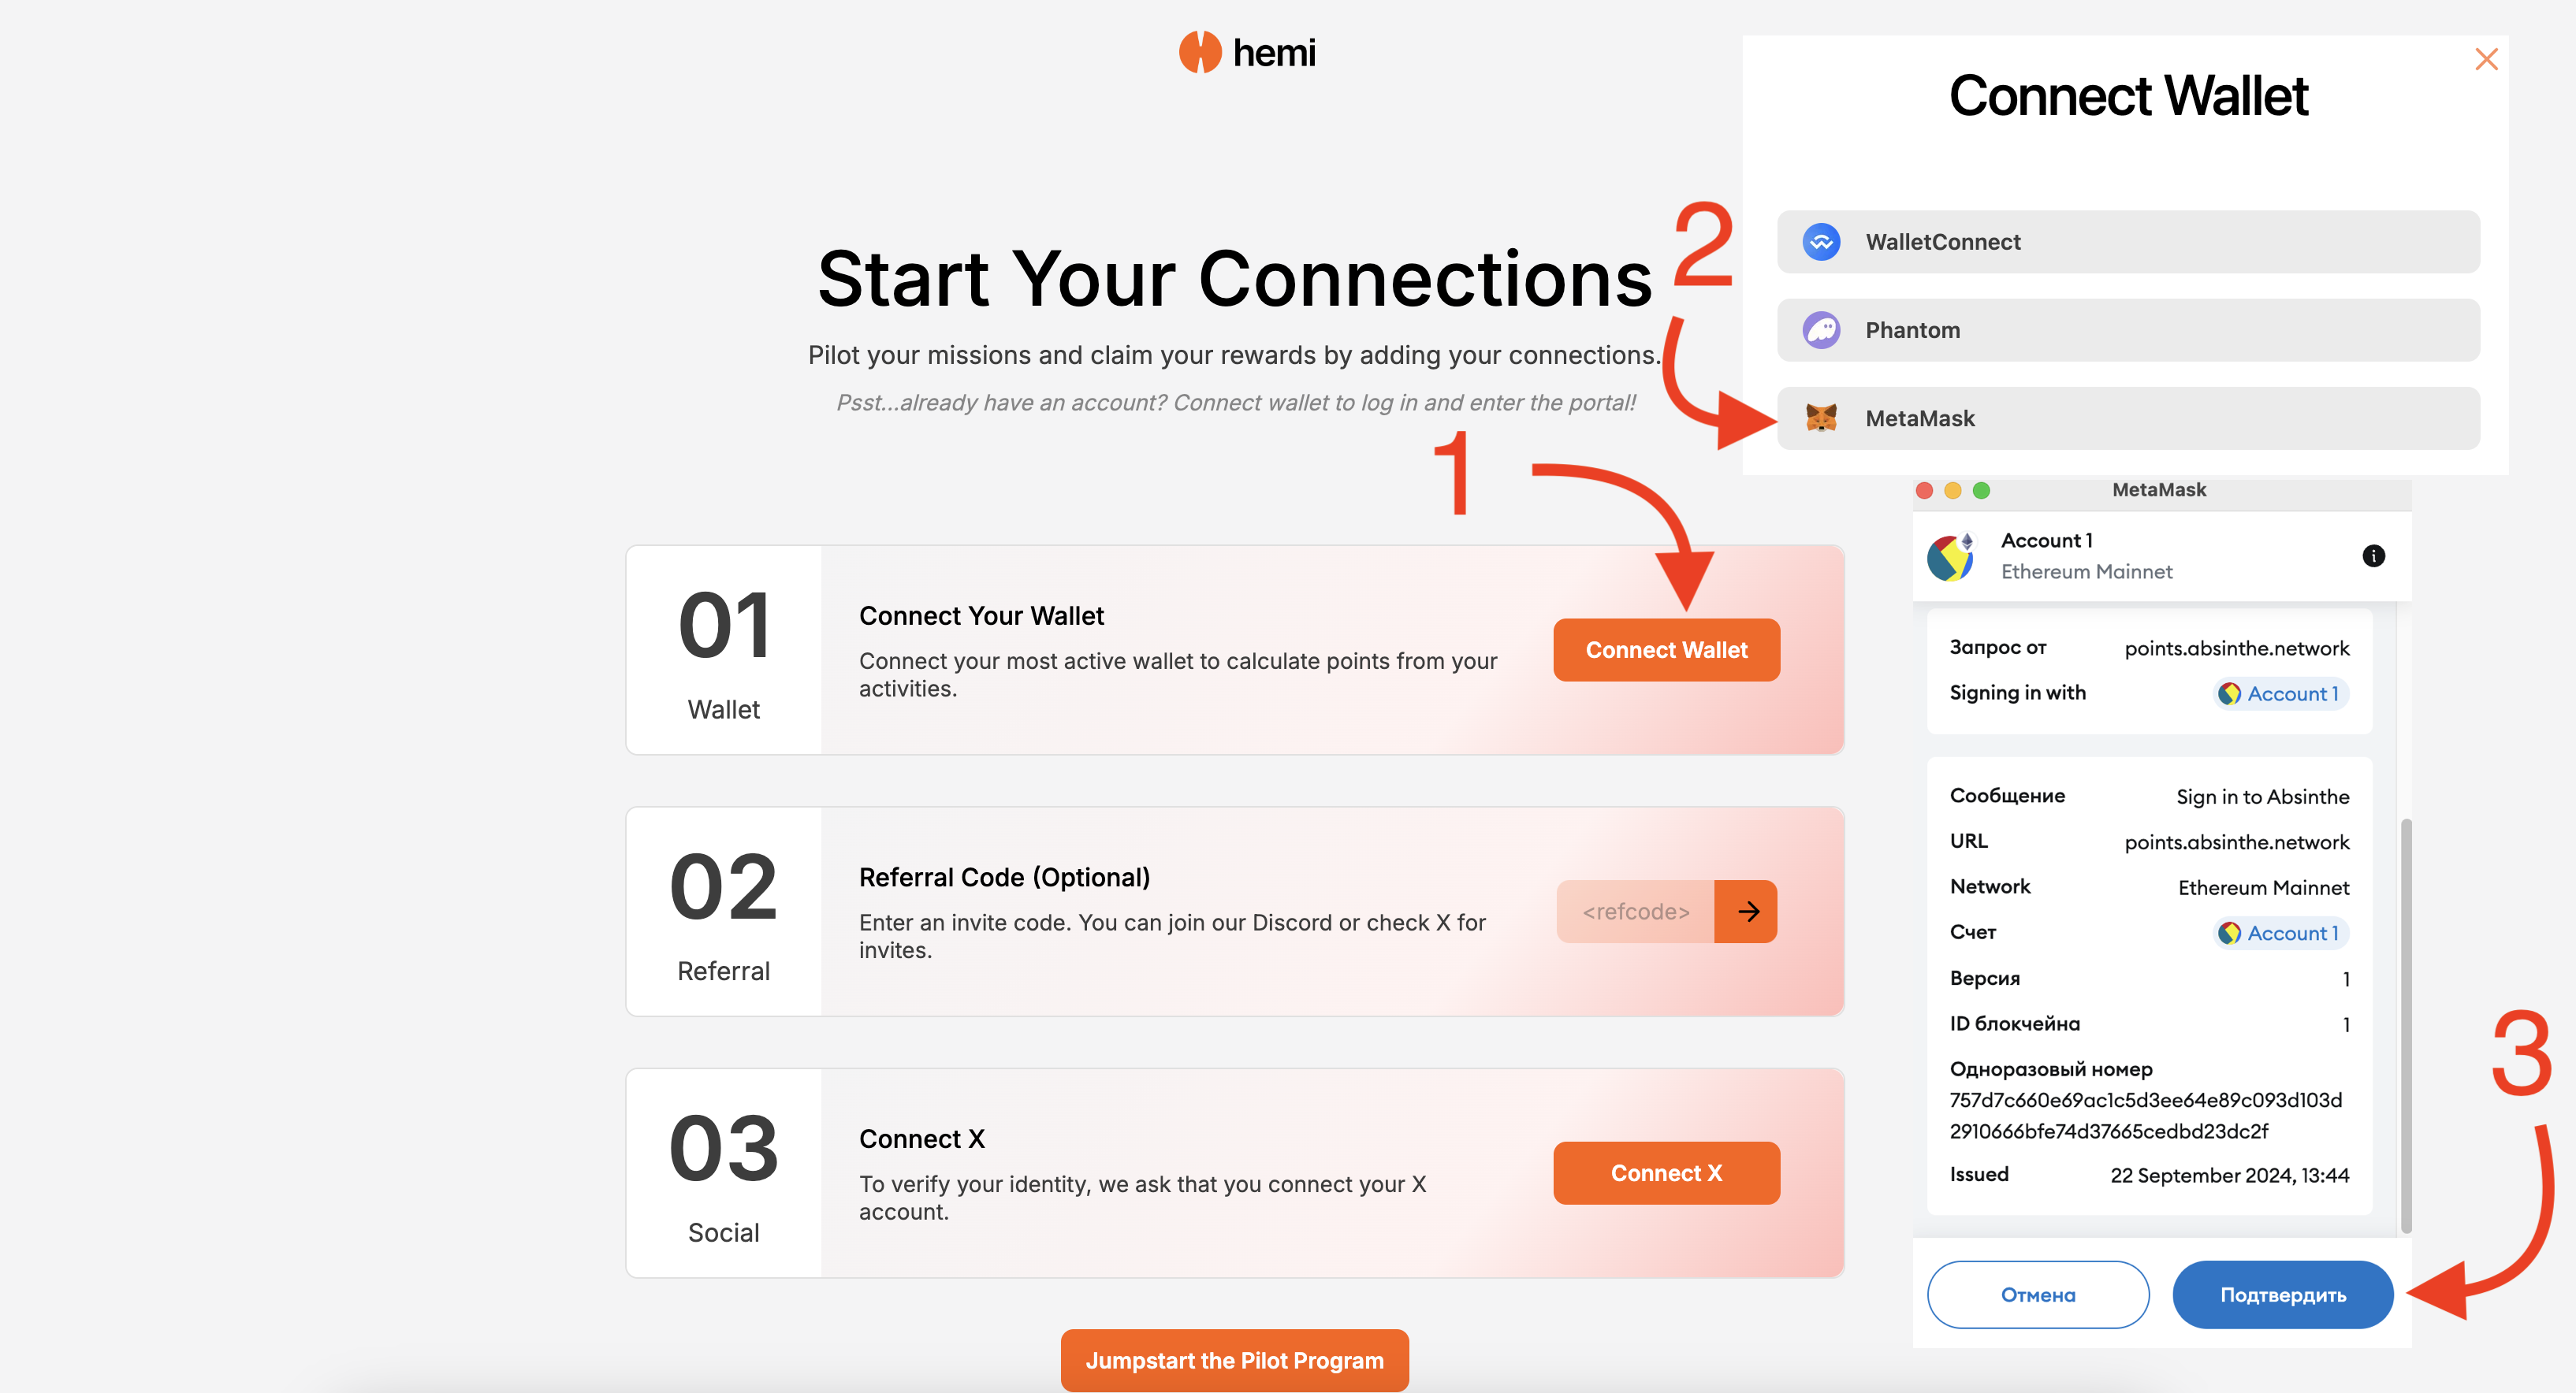Click Account 1 chip beside Signing in with
Screen dimensions: 2576x1393
click(2280, 693)
